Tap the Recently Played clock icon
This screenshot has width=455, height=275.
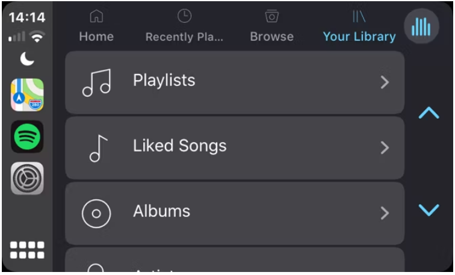click(x=185, y=16)
